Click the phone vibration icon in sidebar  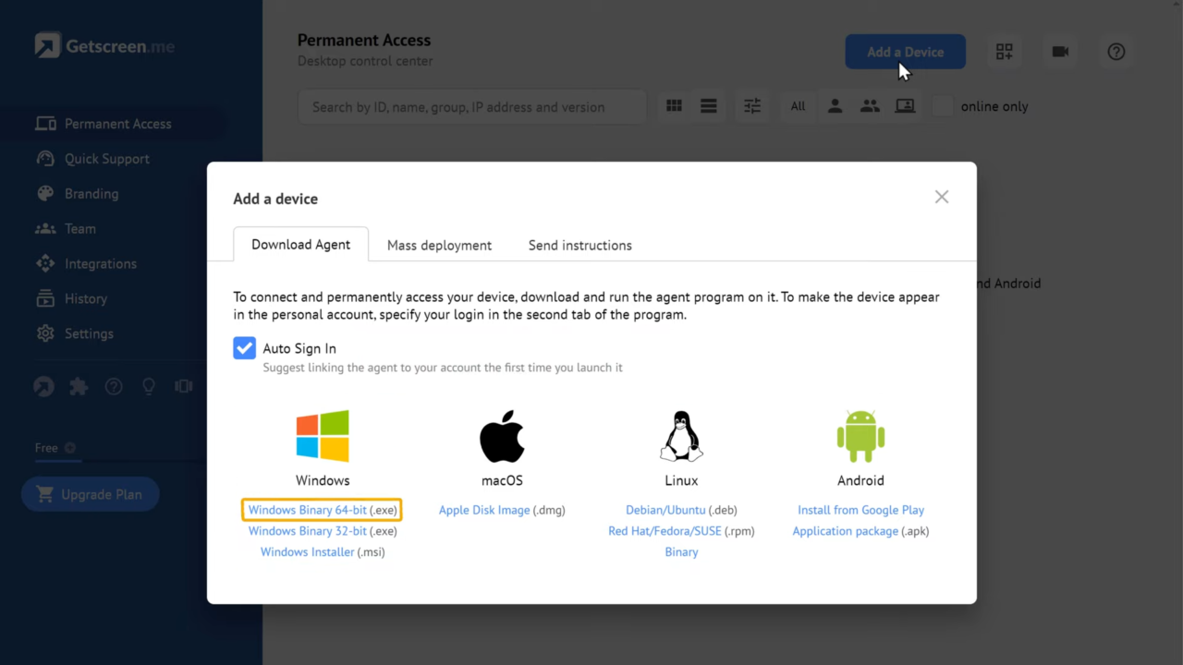click(x=184, y=387)
